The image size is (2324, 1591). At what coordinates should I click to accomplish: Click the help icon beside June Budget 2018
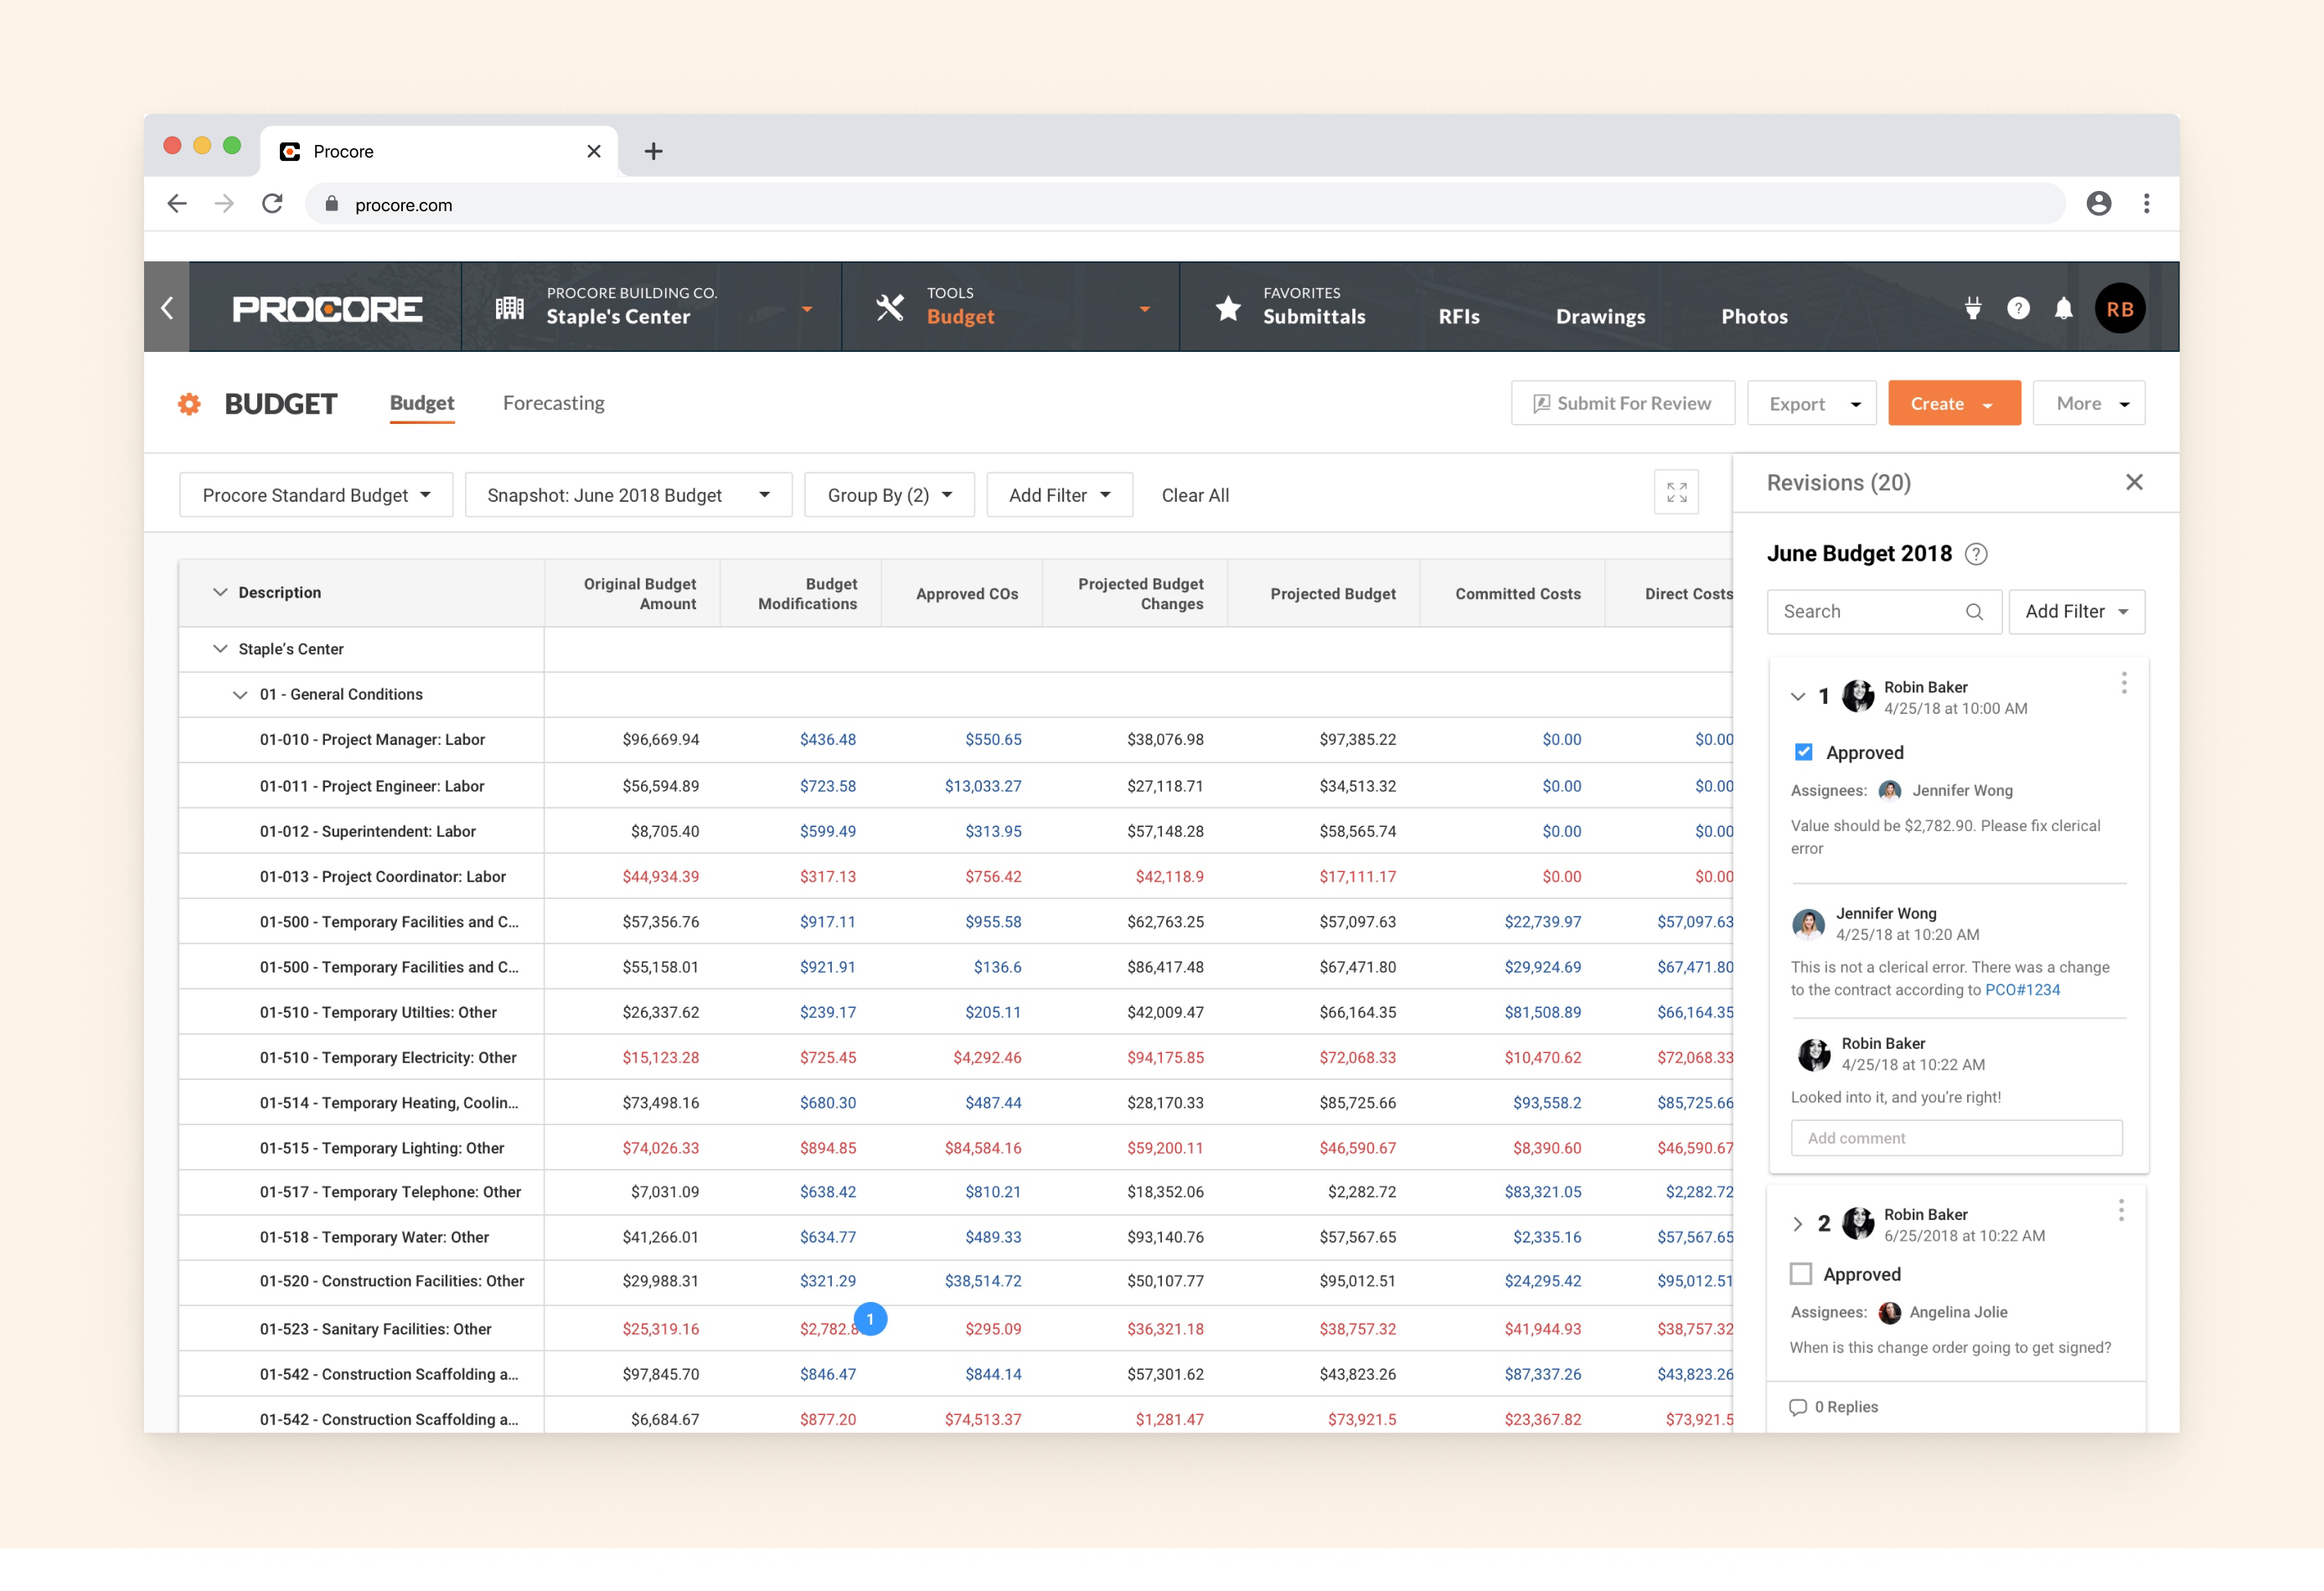[1976, 554]
